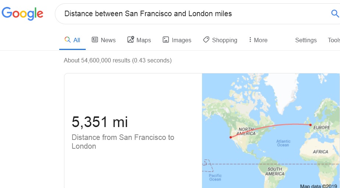340x188 pixels.
Task: Click the South America map label
Action: coord(275,171)
